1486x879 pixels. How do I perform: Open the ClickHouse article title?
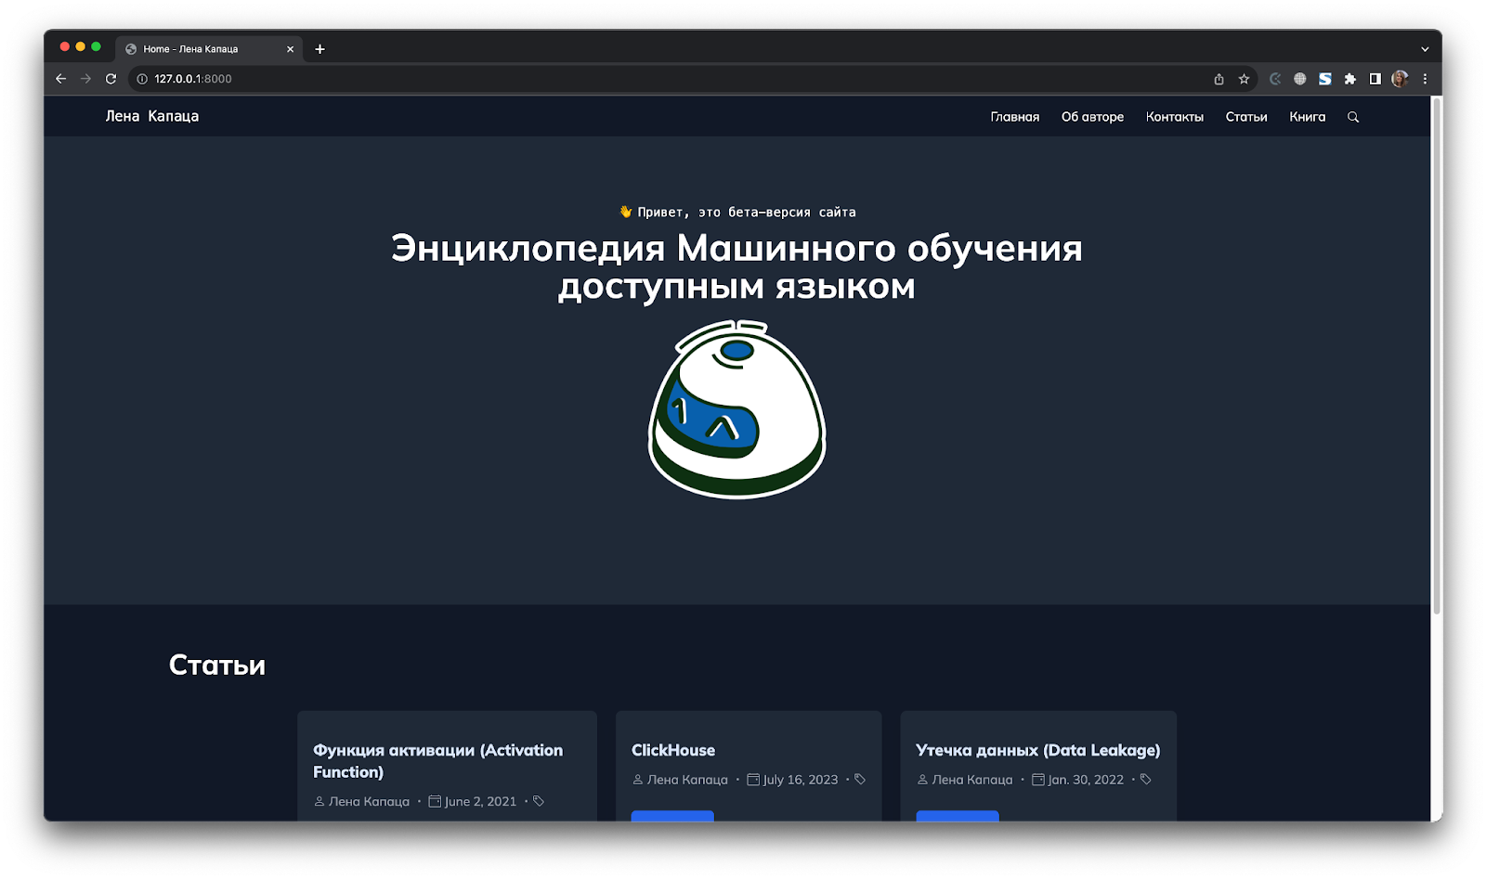pyautogui.click(x=673, y=750)
